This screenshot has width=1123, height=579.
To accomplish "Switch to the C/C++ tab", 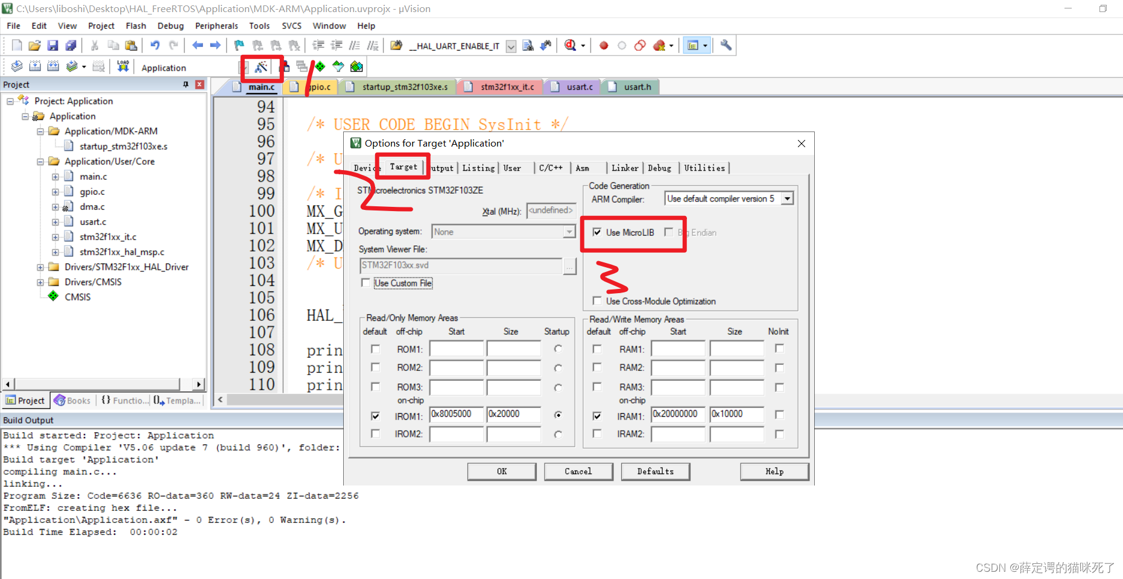I will (x=551, y=168).
